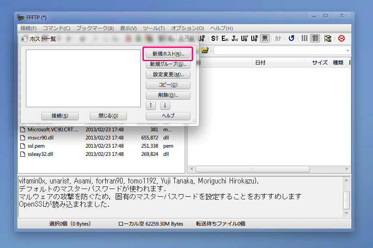Select Shift-JIS host kanji code icon
Screen dimensions: 373x248
215,38
